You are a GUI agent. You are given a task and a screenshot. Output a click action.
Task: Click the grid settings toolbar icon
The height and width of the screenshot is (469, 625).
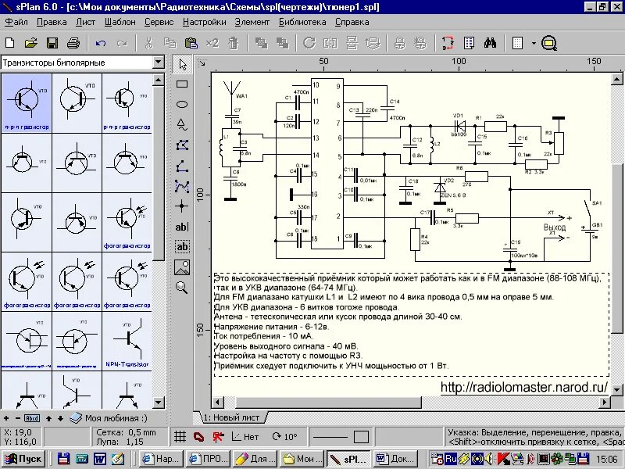click(x=517, y=43)
